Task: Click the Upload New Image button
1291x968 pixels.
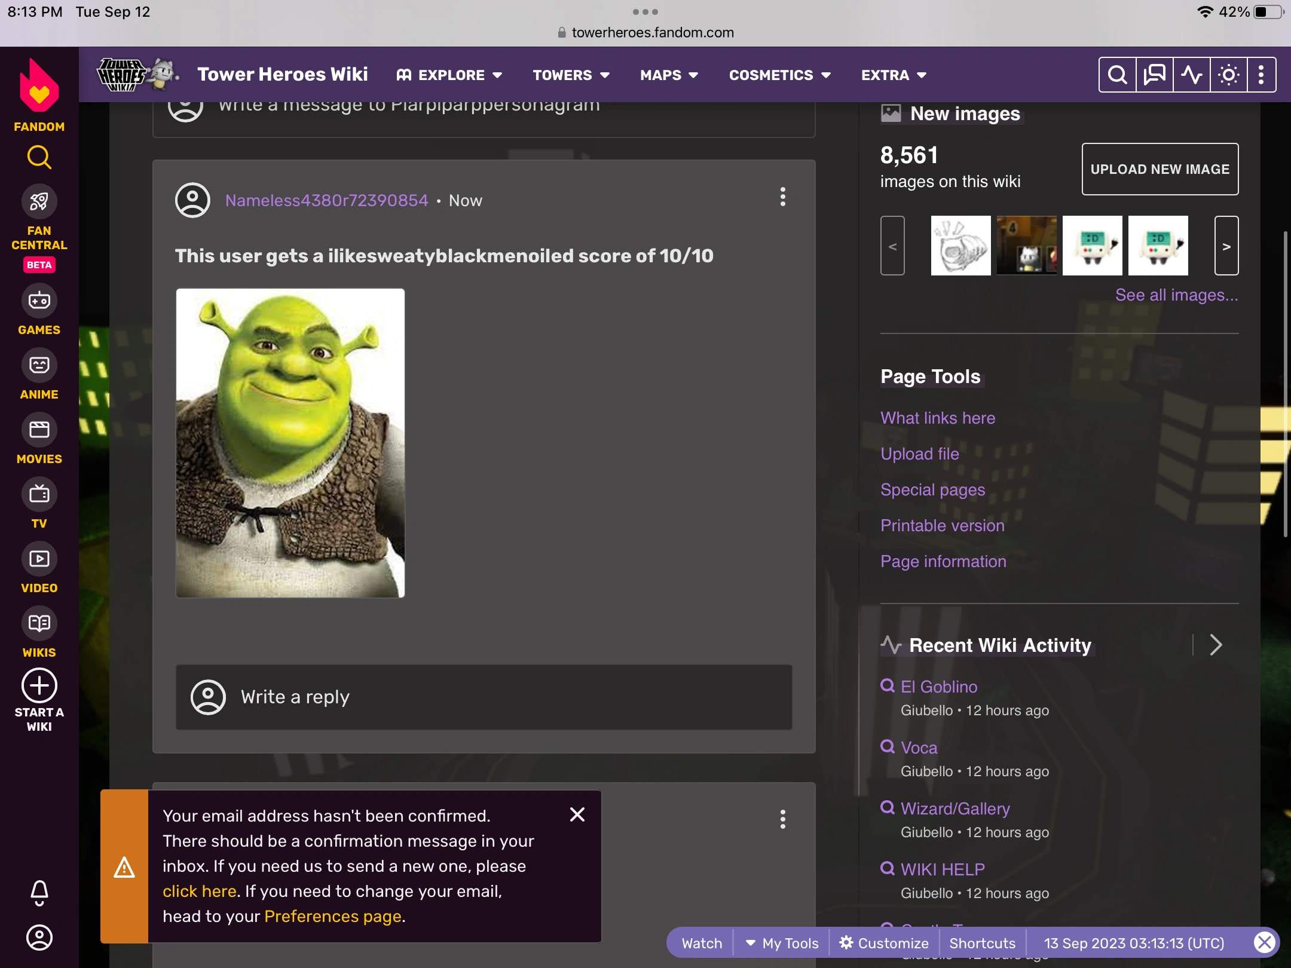Action: pyautogui.click(x=1160, y=169)
